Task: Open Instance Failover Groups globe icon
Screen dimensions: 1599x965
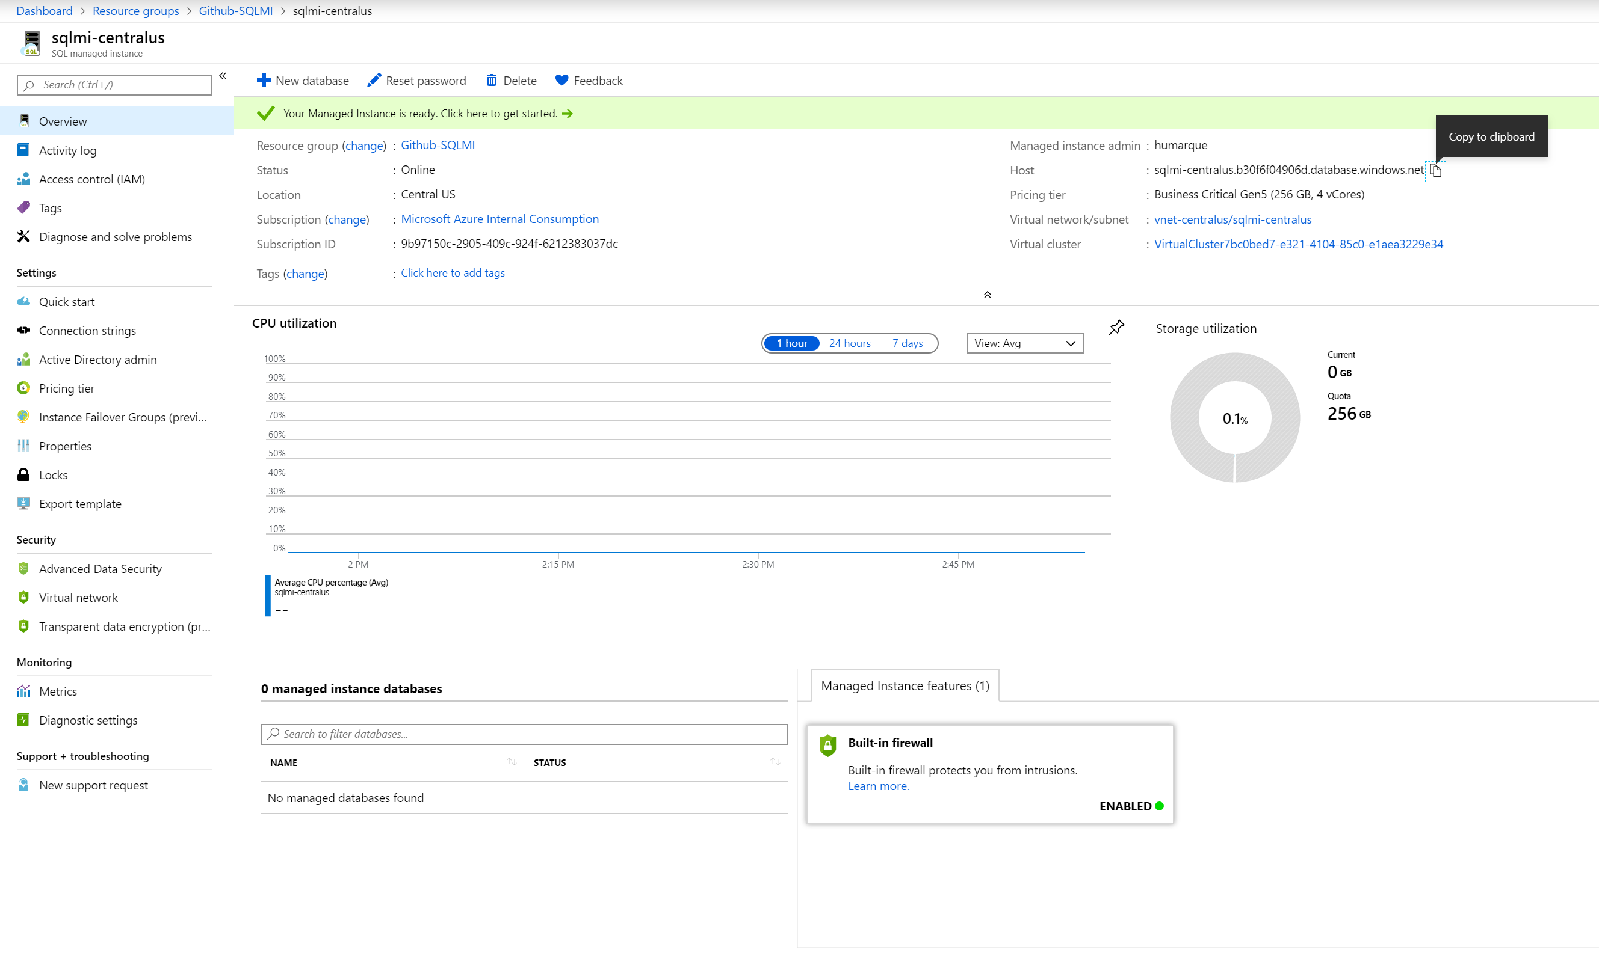Action: point(24,417)
